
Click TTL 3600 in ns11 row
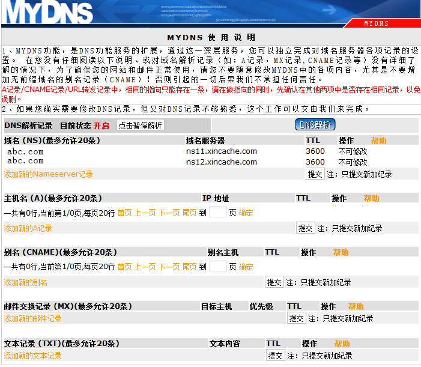pyautogui.click(x=315, y=151)
